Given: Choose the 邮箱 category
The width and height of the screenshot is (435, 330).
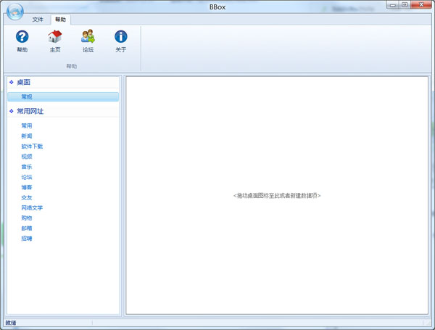Looking at the screenshot, I should point(27,228).
